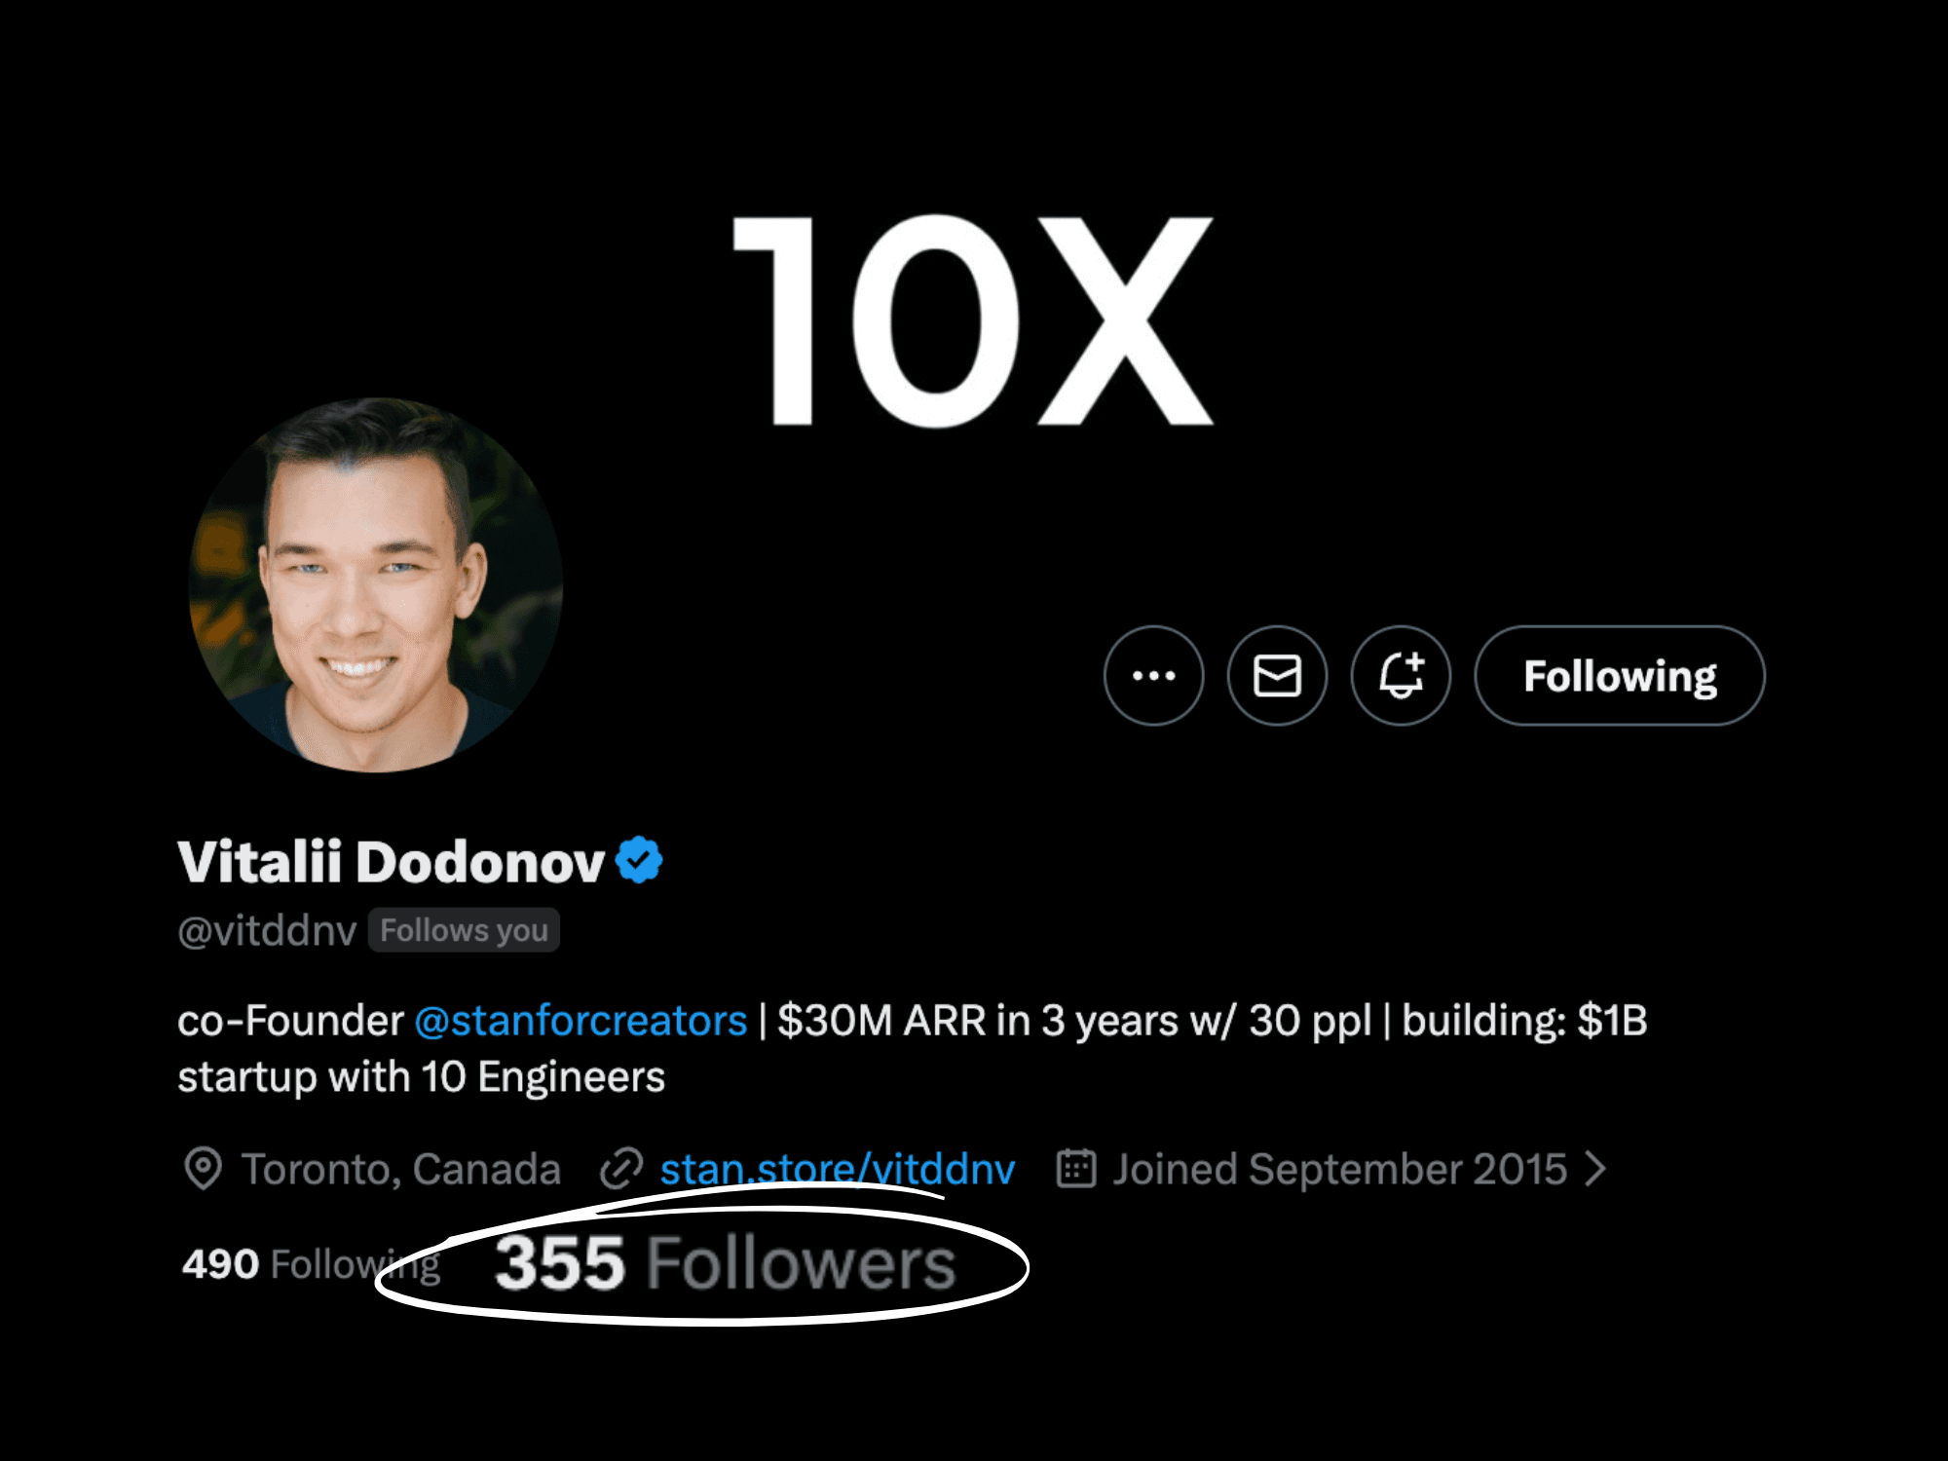Click the 10X header banner text

tap(973, 320)
